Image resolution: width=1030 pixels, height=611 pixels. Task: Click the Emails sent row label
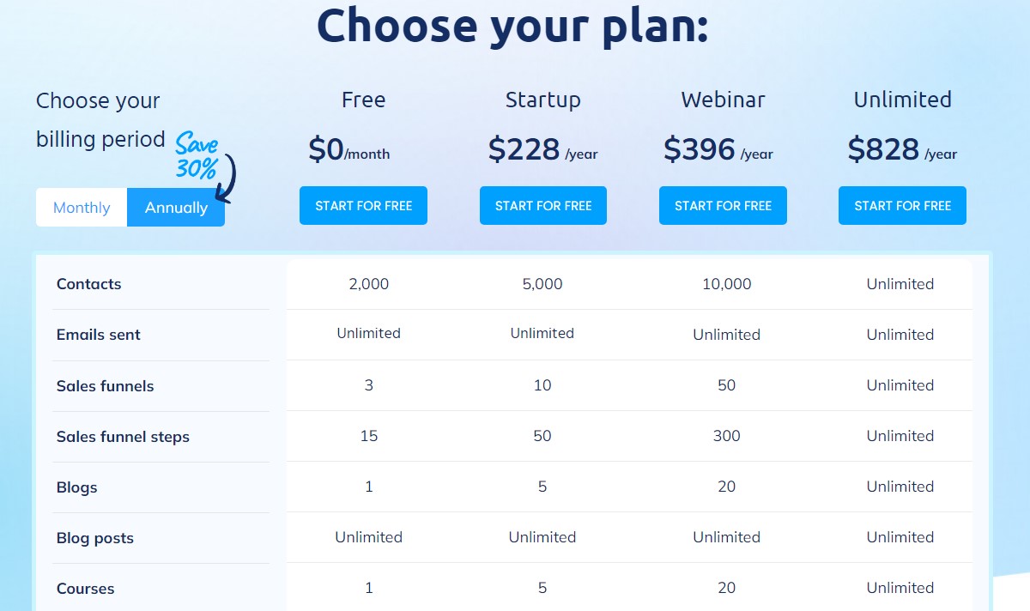tap(99, 335)
